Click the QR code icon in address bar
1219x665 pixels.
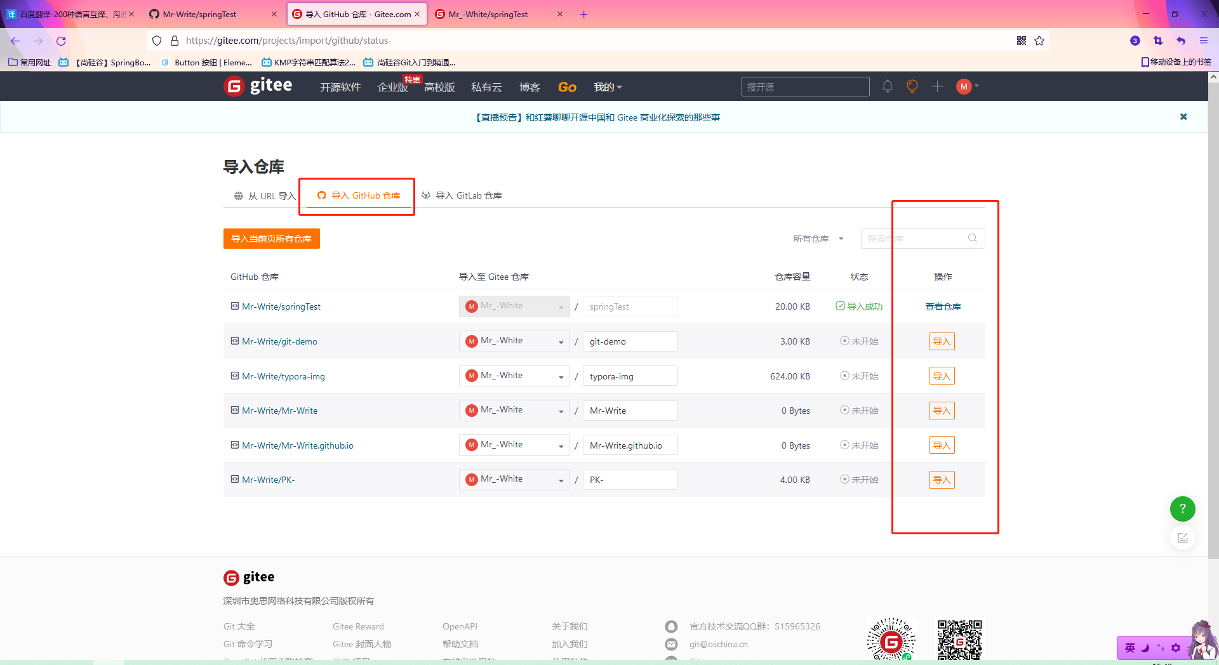coord(1022,41)
